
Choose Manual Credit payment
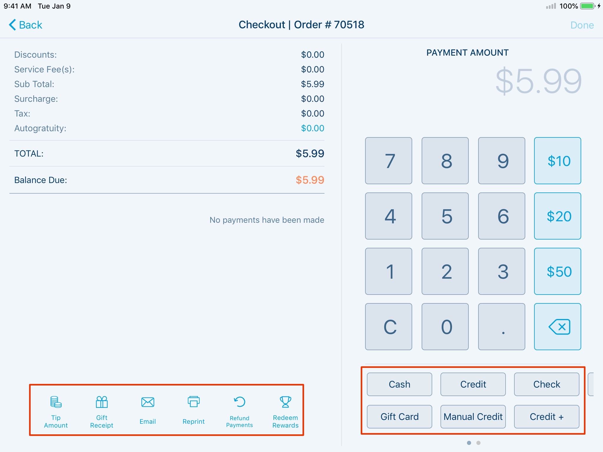tap(473, 417)
